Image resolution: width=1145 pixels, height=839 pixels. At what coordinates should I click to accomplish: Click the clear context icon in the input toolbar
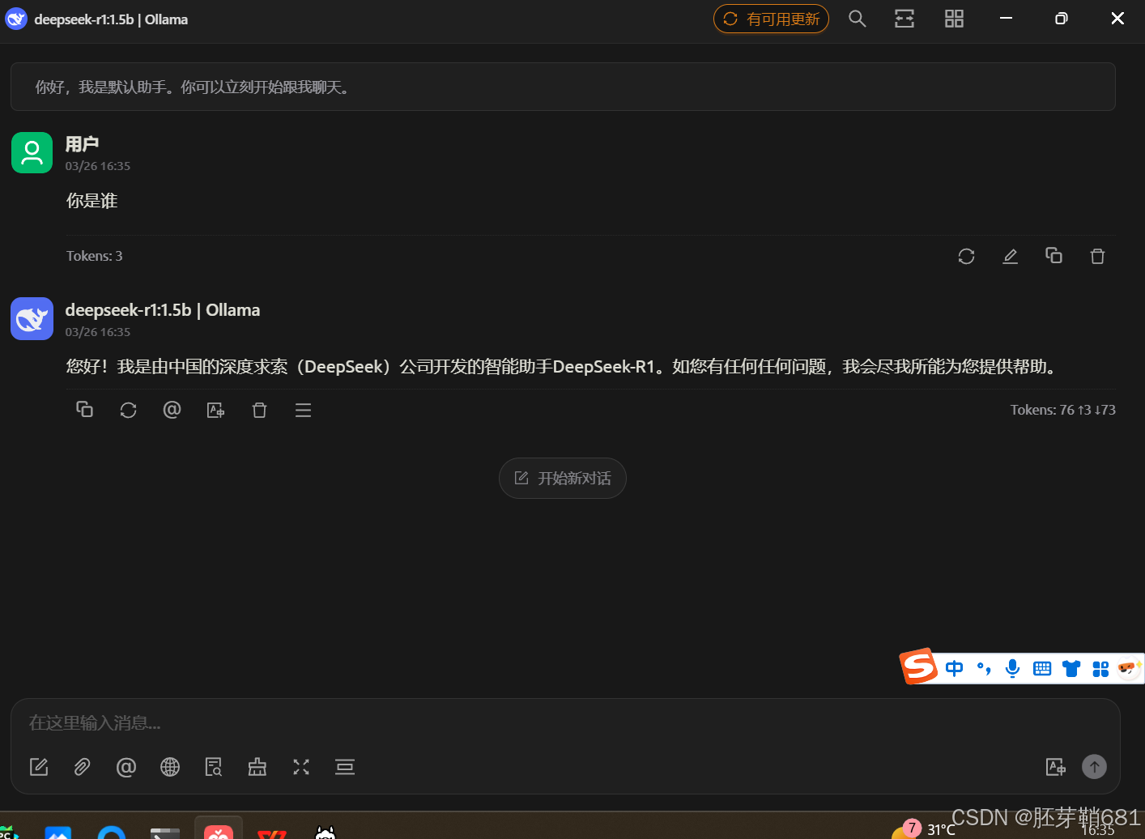[x=345, y=767]
